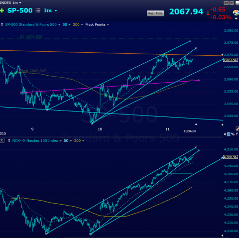Click the left-pointing arrow at the SP-500 chart's bottom right
The width and height of the screenshot is (239, 238).
tap(222, 124)
